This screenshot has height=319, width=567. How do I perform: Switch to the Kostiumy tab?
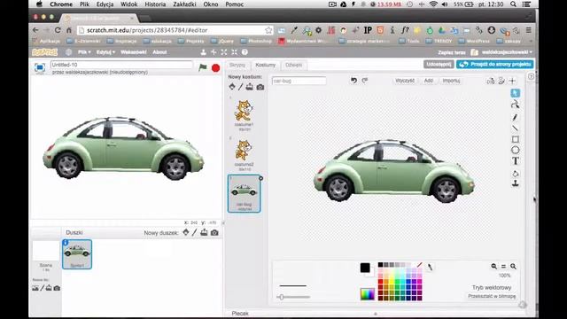click(x=266, y=65)
